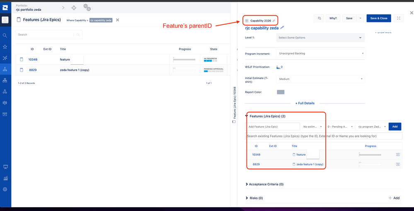Image resolution: width=414 pixels, height=211 pixels.
Task: Collapse the Features (Jira Epics) section
Action: click(246, 116)
